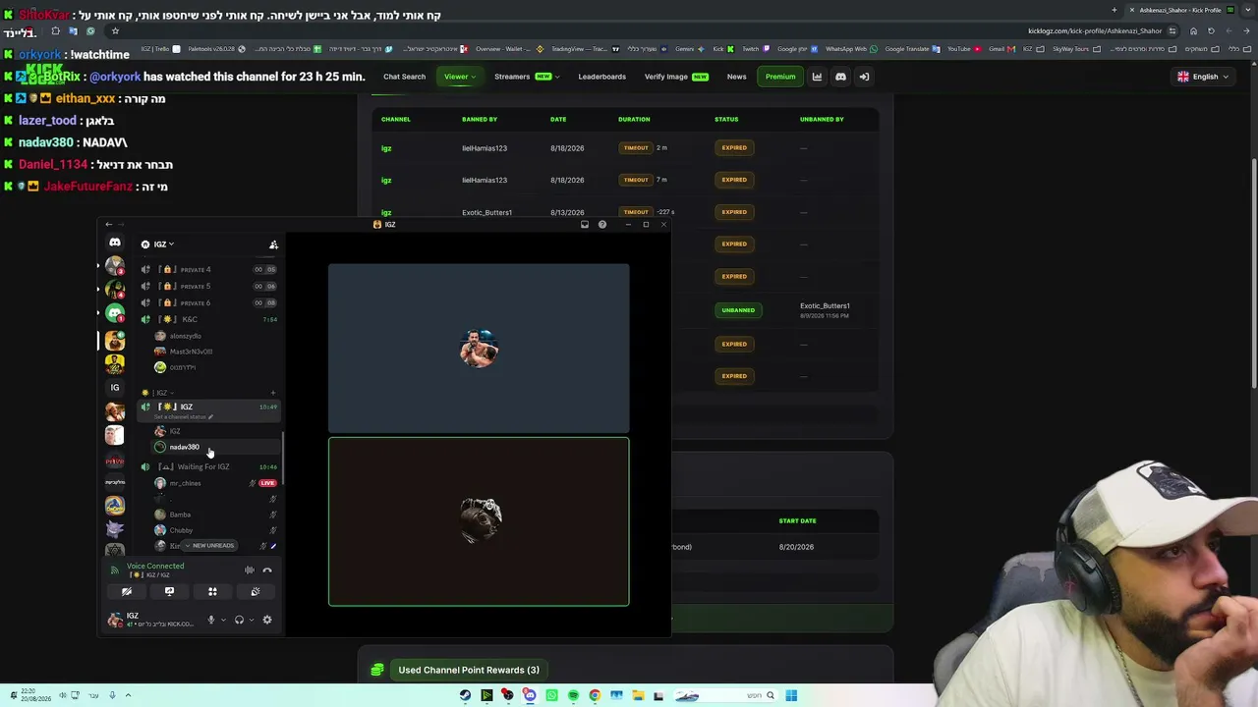Click user mr_chines in Waiting For IGZ
Image resolution: width=1258 pixels, height=707 pixels.
point(214,483)
